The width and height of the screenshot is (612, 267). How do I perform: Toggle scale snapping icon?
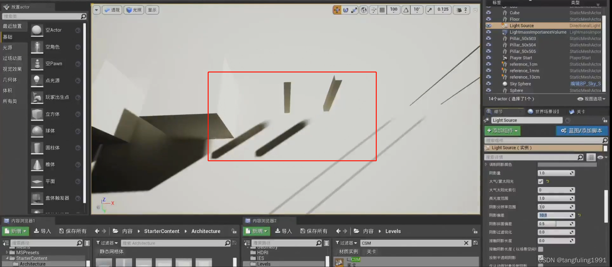tap(430, 10)
